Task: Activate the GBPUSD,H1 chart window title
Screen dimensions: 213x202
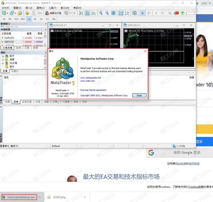Action: (134, 25)
